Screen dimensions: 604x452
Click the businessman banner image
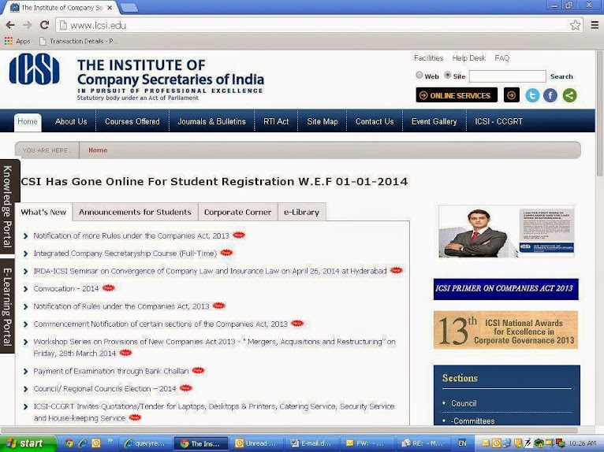click(x=506, y=232)
